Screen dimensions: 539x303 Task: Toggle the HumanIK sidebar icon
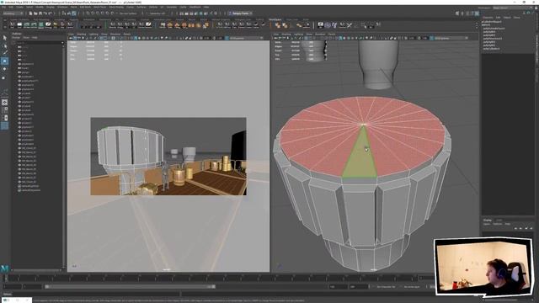coord(462,13)
